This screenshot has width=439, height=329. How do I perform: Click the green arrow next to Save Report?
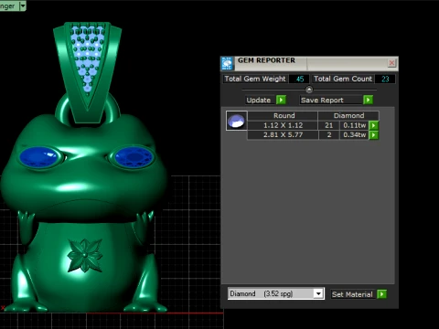[368, 100]
